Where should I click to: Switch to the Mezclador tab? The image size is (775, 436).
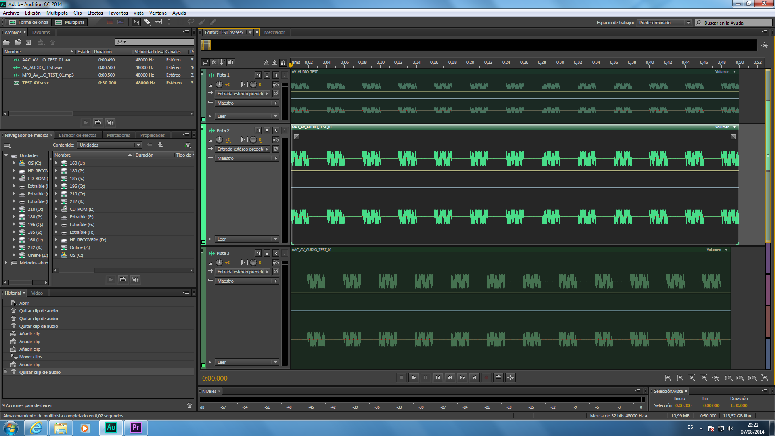pos(274,32)
